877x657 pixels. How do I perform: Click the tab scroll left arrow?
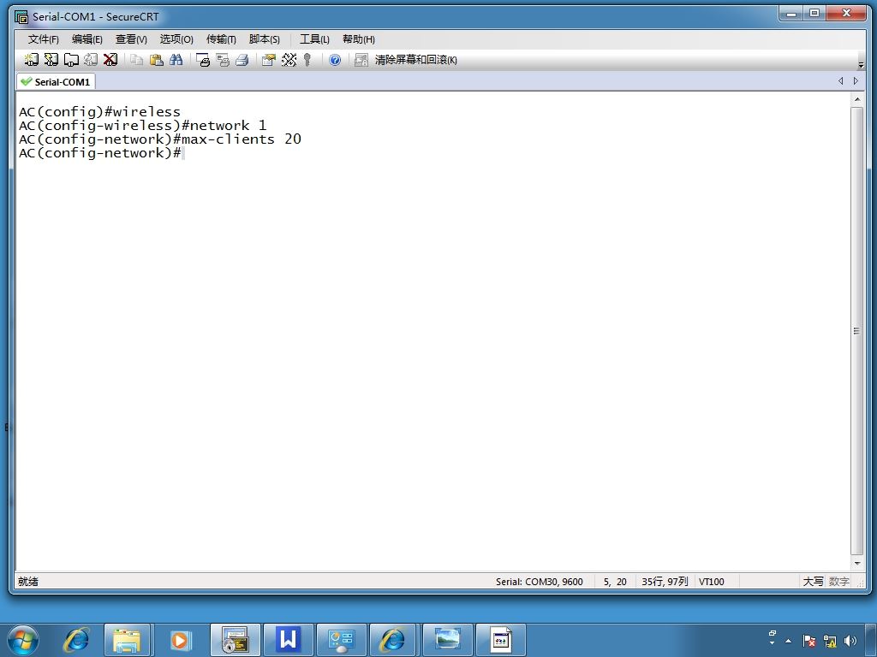[841, 81]
